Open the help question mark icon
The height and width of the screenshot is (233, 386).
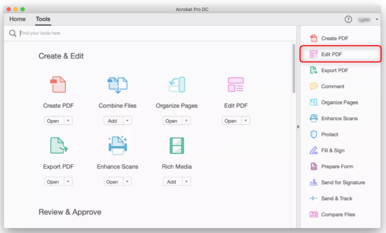pyautogui.click(x=348, y=19)
